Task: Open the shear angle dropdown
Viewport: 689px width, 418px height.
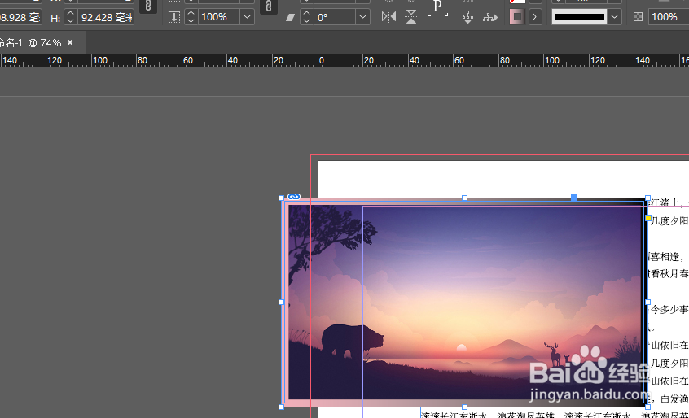Action: (x=362, y=17)
